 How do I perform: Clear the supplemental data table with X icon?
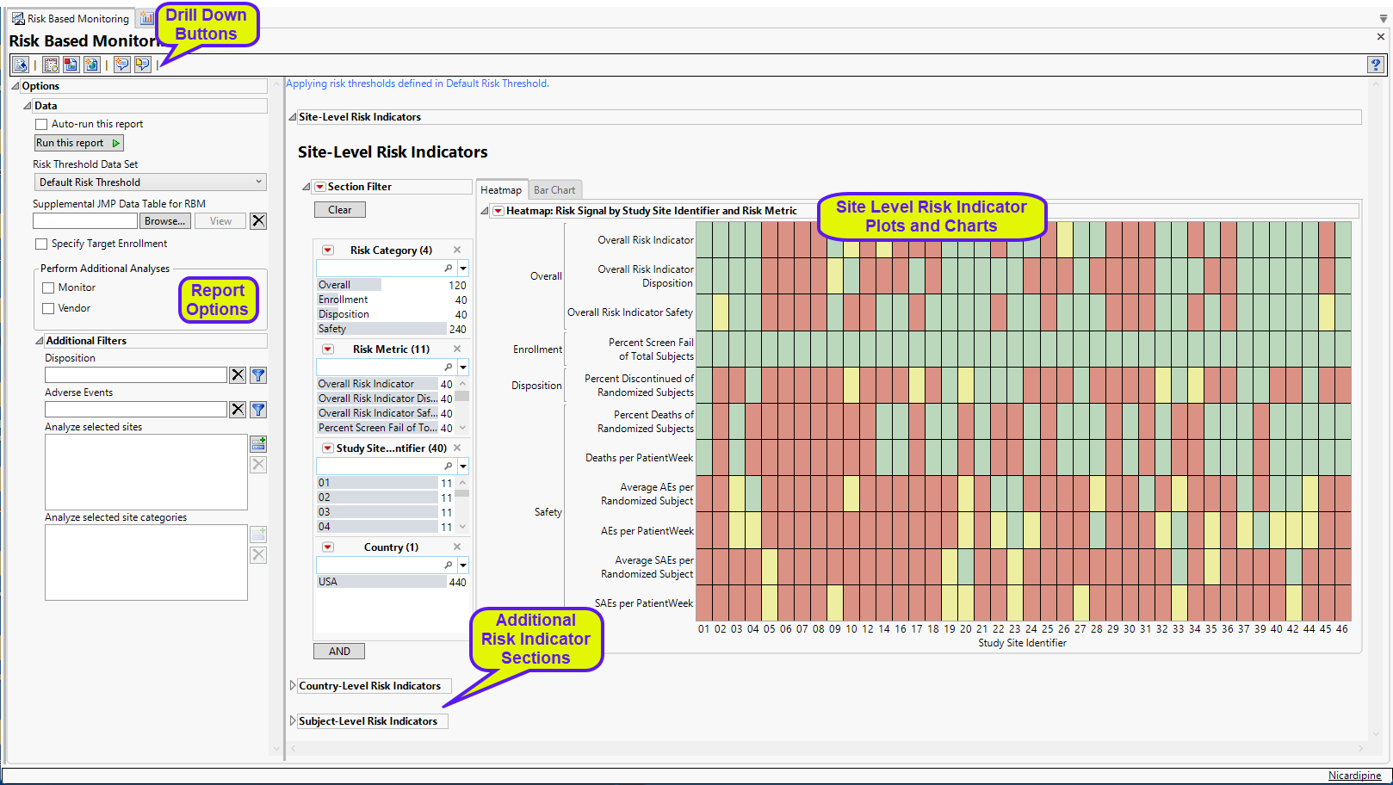258,221
